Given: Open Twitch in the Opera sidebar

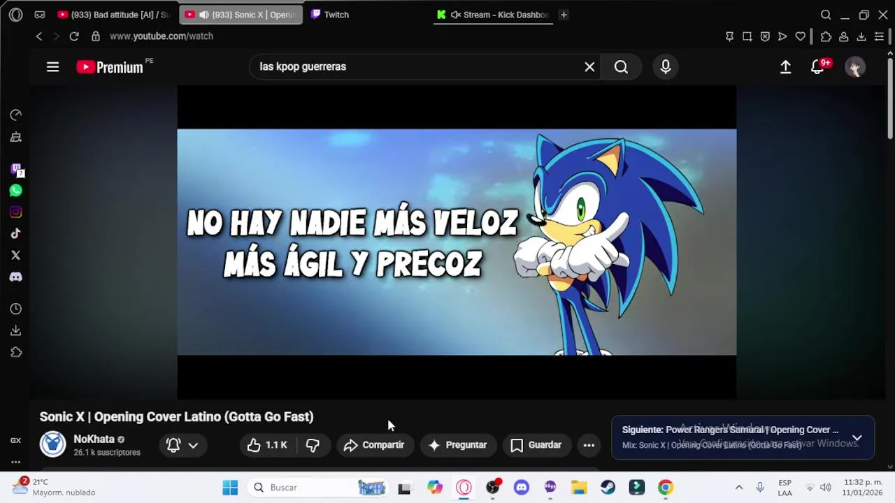Looking at the screenshot, I should coord(16,169).
